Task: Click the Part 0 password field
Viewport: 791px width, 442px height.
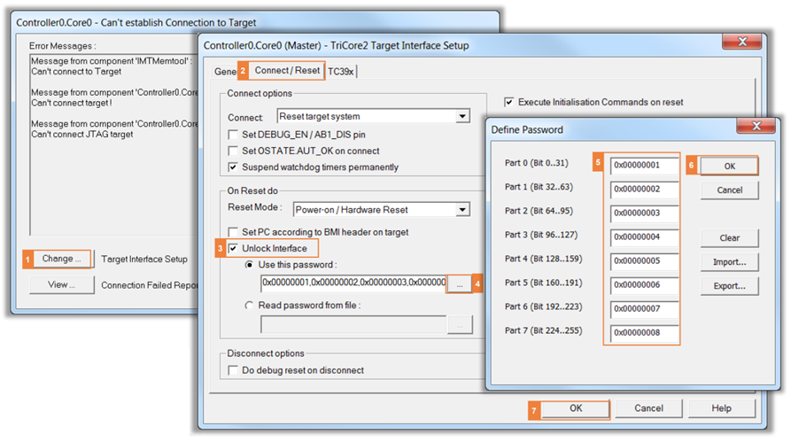Action: click(644, 166)
